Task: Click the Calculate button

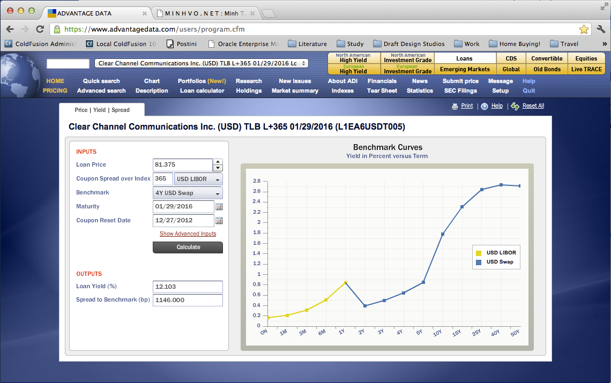Action: [188, 247]
